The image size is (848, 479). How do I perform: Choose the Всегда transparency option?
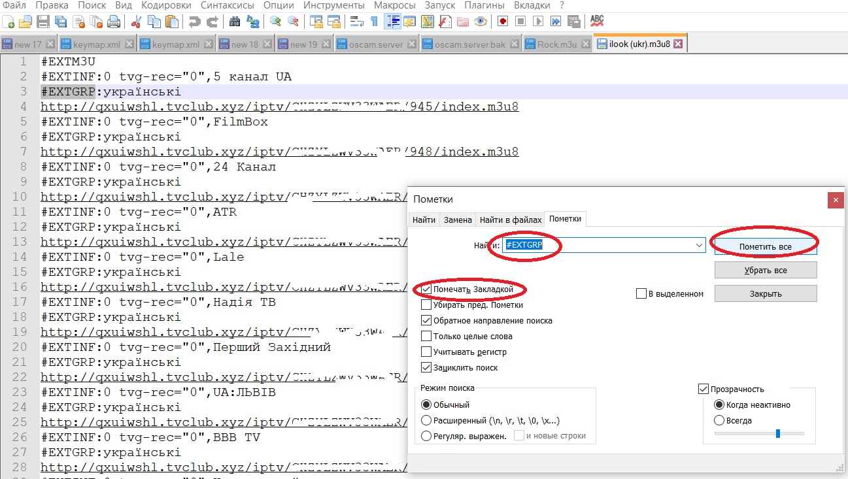pos(719,420)
